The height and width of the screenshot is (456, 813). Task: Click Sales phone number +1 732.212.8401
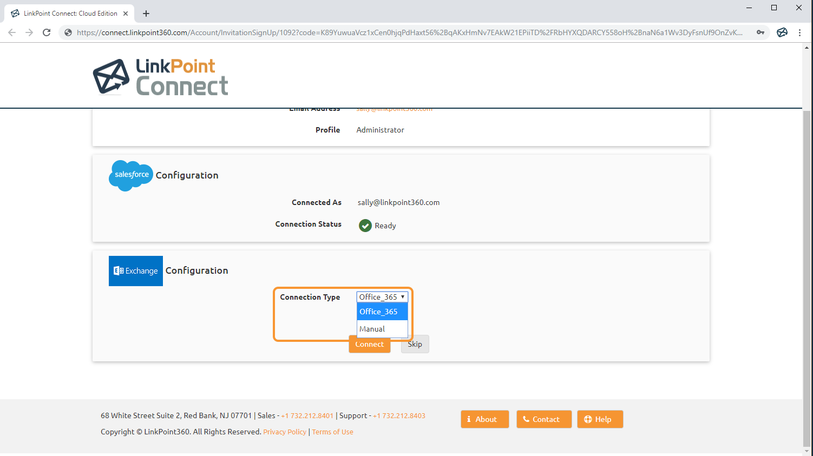[307, 415]
